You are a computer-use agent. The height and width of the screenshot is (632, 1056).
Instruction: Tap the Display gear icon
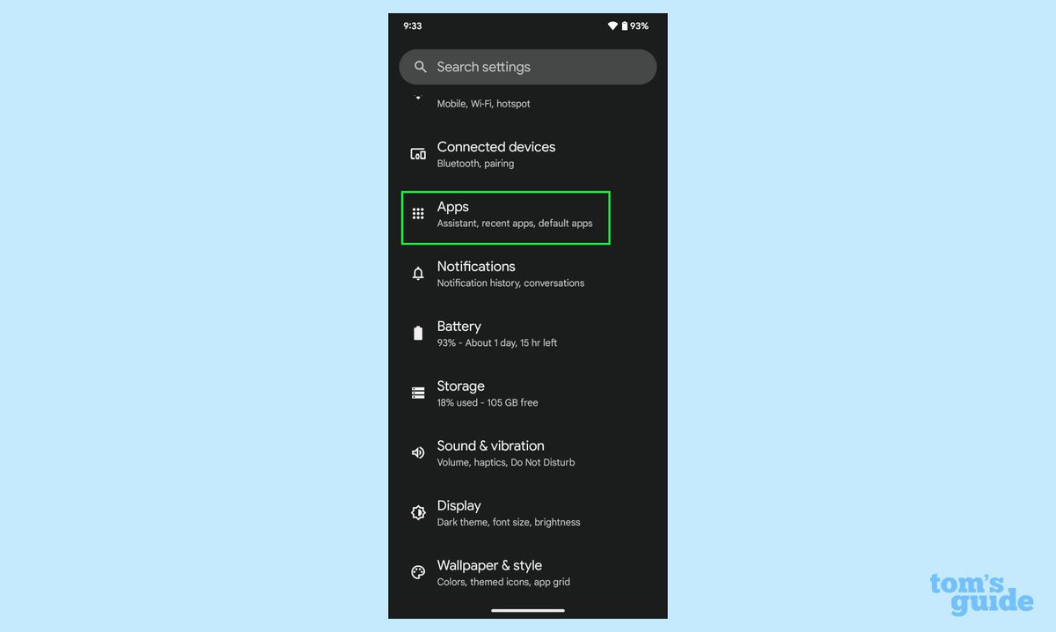tap(418, 512)
